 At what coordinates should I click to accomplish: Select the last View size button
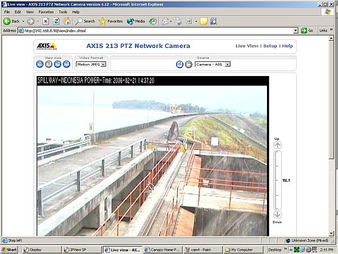pos(64,64)
